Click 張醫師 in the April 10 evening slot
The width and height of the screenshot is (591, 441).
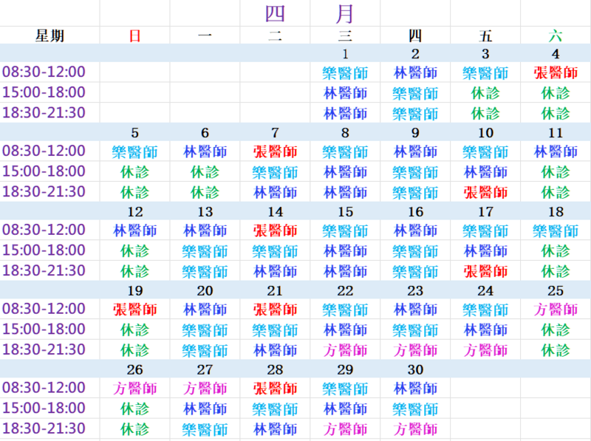[485, 192]
